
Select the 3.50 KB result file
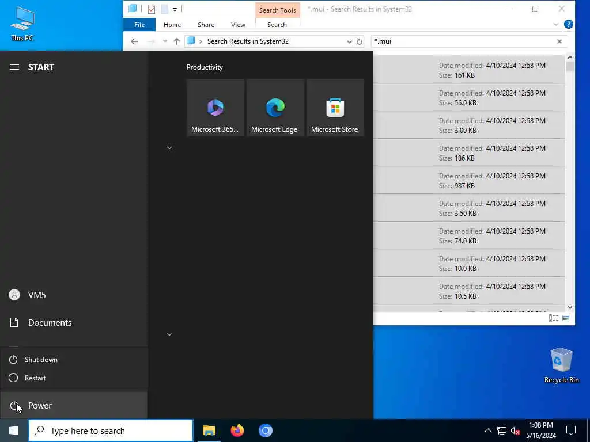pos(469,208)
